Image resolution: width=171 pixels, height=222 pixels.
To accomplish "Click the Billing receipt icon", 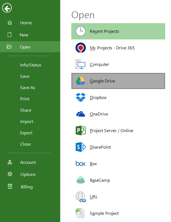I will coord(10,187).
